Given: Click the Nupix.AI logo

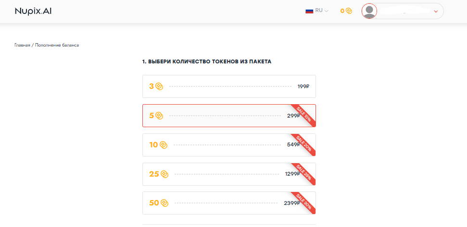Looking at the screenshot, I should (x=33, y=11).
